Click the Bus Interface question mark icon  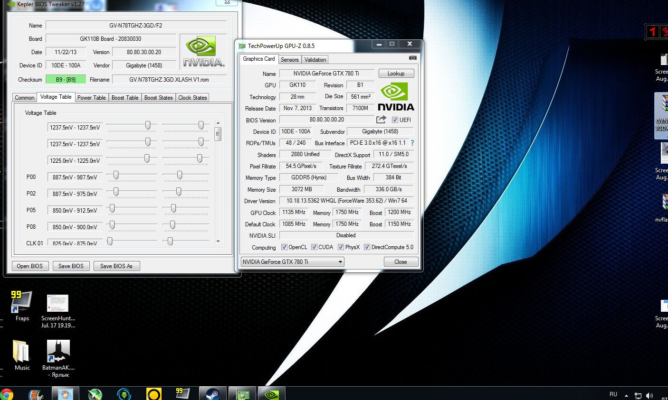pos(412,143)
